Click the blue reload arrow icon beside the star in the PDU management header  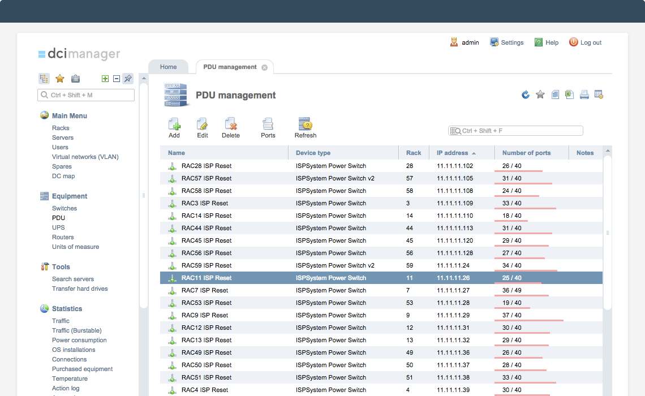point(525,95)
